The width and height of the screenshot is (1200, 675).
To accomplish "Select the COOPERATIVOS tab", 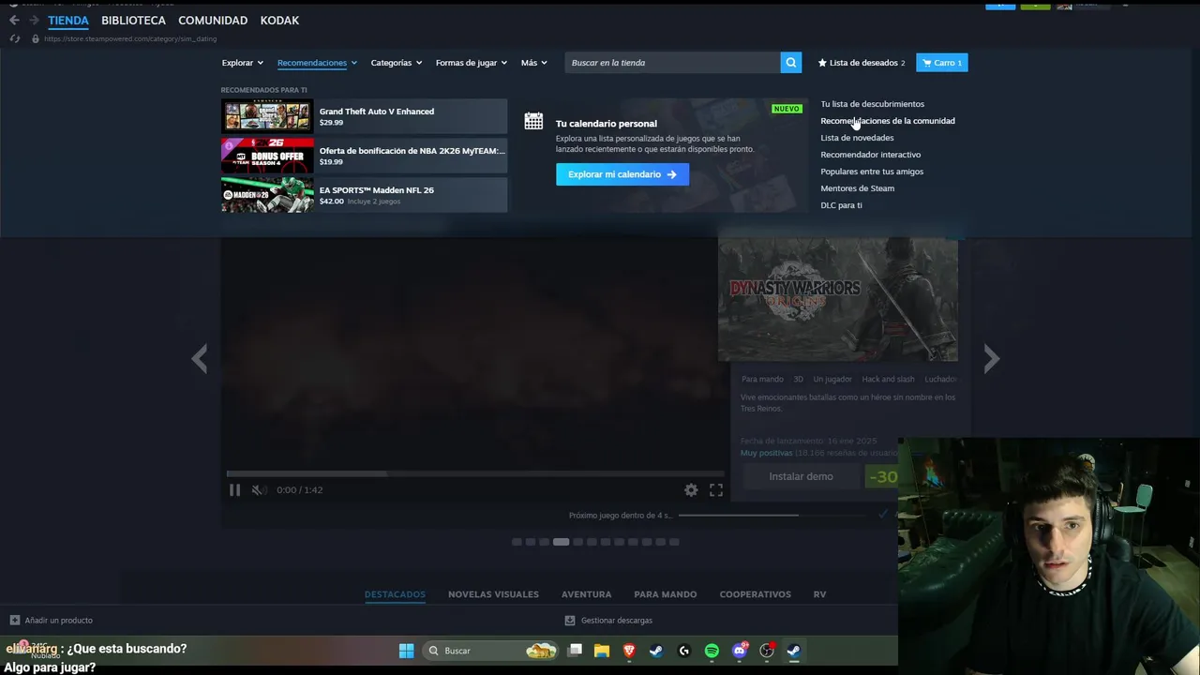I will [755, 594].
